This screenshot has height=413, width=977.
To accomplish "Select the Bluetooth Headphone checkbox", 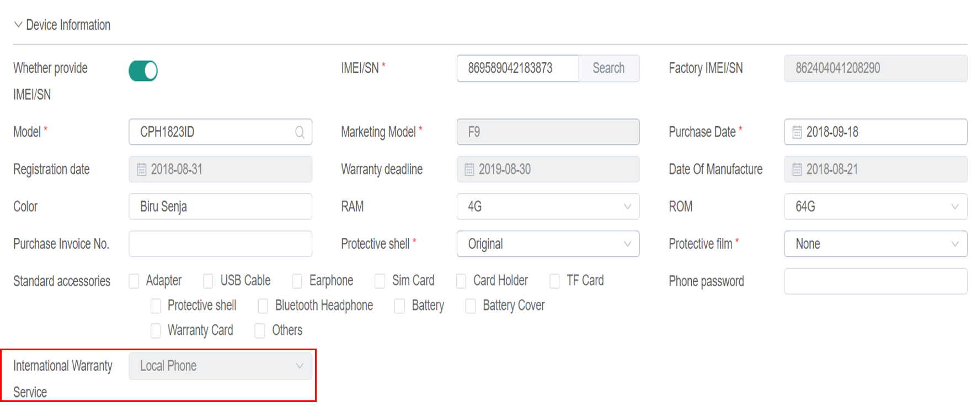I will pyautogui.click(x=263, y=306).
